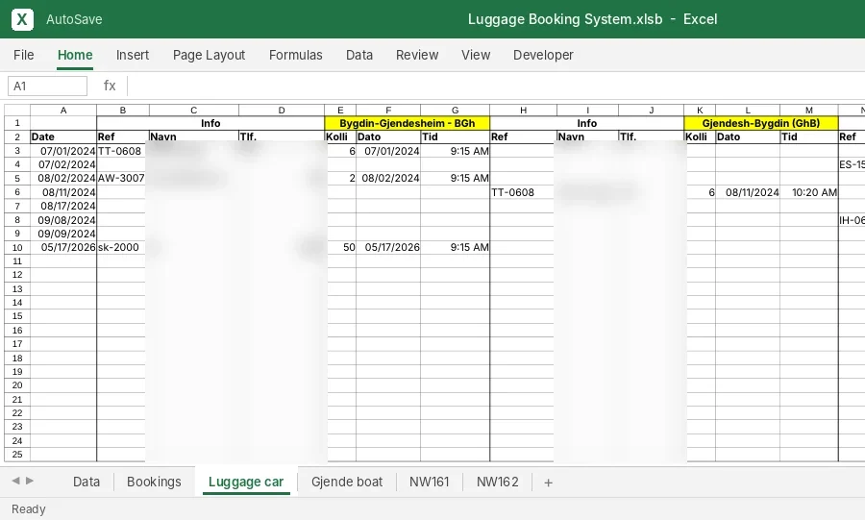Click the yellow Gjendesh-Bygdin (GhB) header cell

[x=761, y=123]
